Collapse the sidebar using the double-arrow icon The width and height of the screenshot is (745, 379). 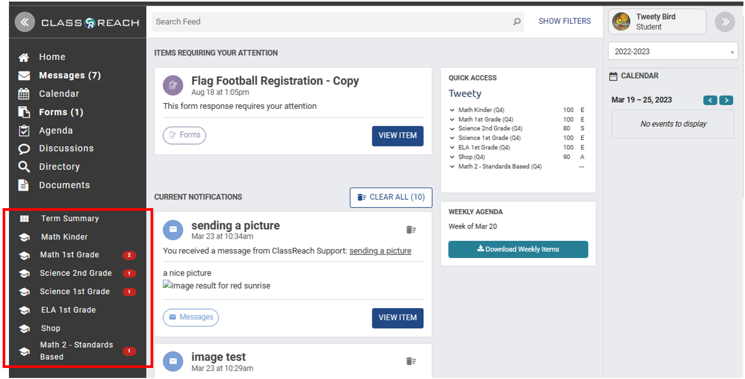pyautogui.click(x=25, y=22)
